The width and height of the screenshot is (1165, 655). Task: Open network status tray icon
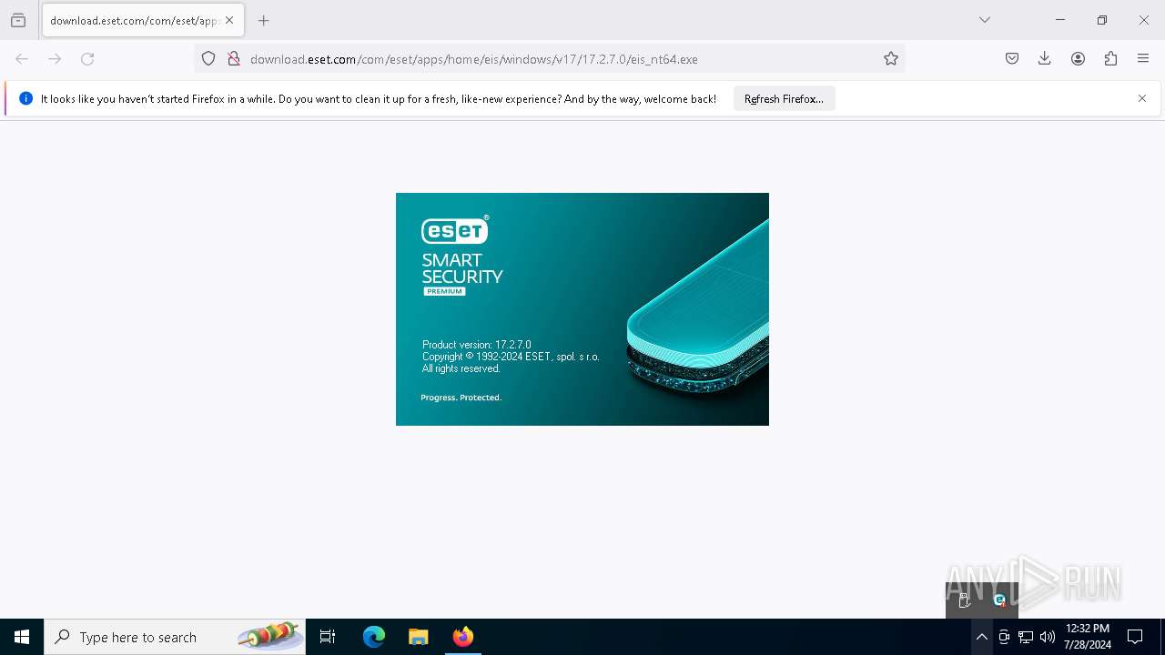pyautogui.click(x=1026, y=637)
